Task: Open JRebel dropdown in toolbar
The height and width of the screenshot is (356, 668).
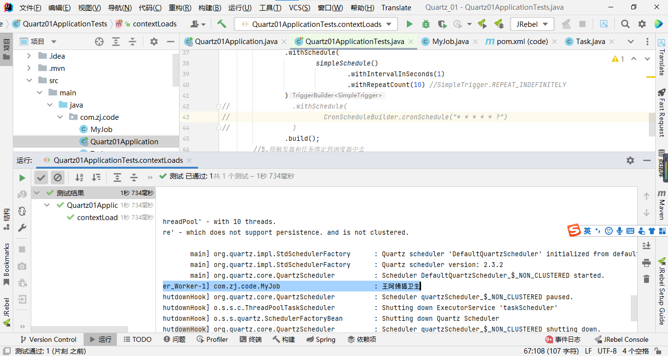Action: tap(532, 24)
